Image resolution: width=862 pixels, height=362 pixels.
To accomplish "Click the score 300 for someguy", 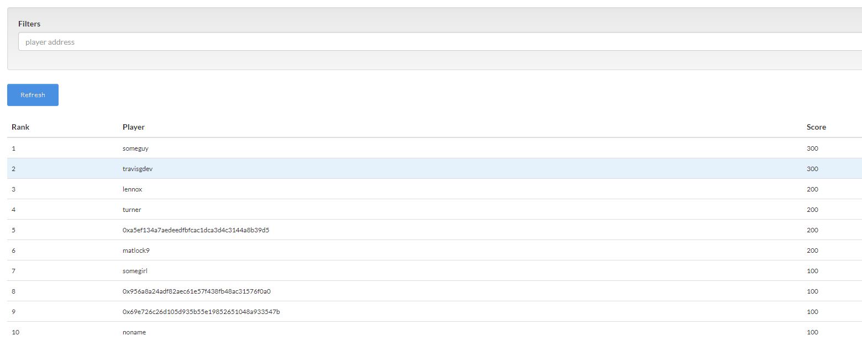I will point(812,148).
